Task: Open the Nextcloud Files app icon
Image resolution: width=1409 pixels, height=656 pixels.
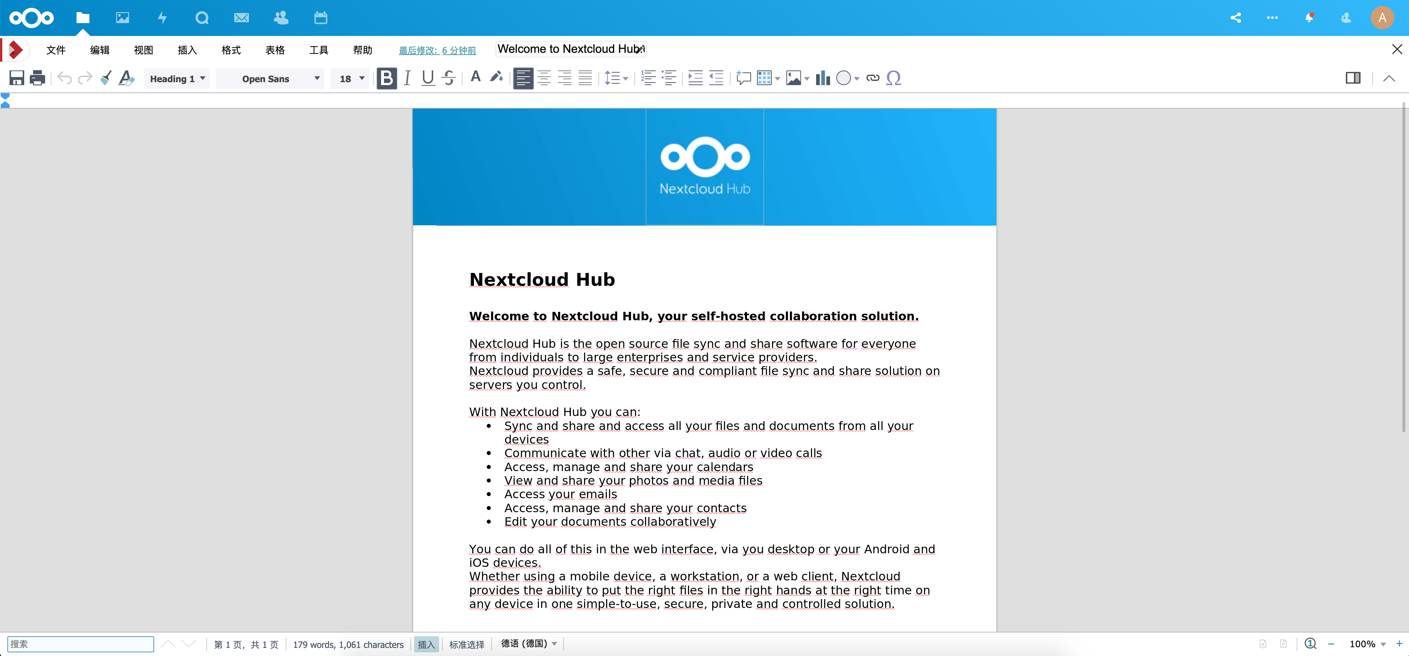Action: click(x=83, y=18)
